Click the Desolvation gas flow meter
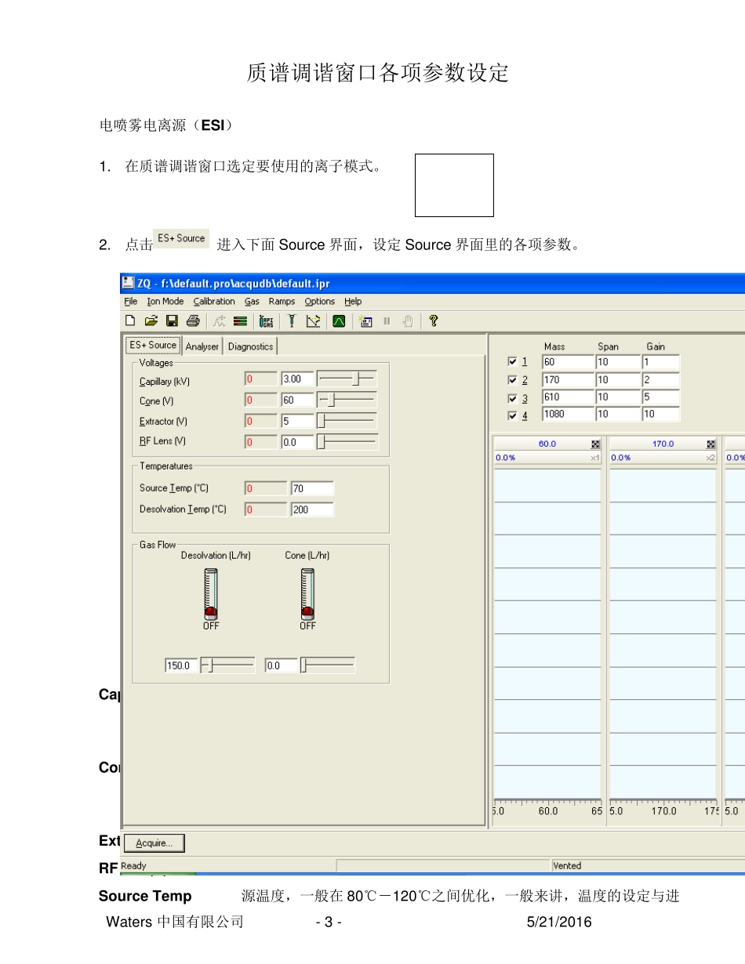The width and height of the screenshot is (745, 964). pyautogui.click(x=211, y=593)
